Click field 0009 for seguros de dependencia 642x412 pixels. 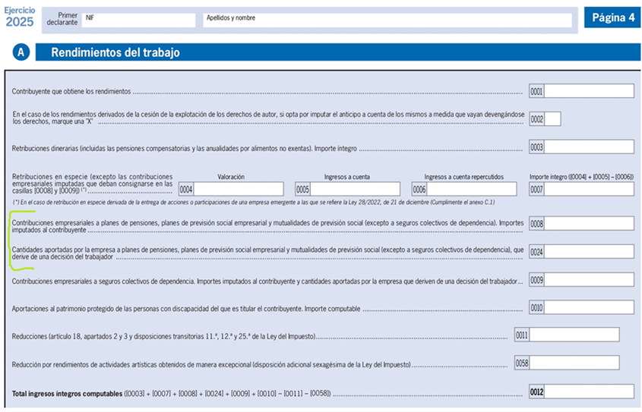[x=589, y=280]
